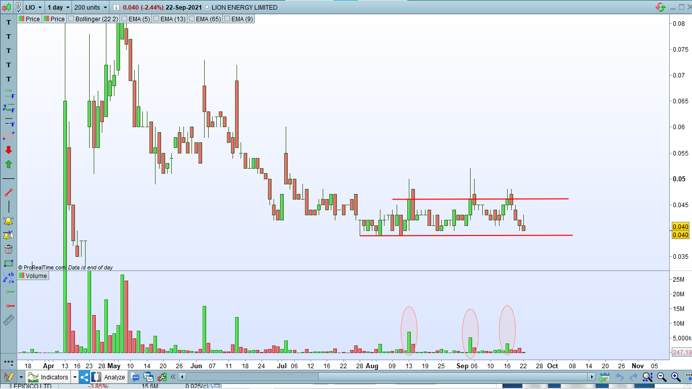Image resolution: width=692 pixels, height=389 pixels.
Task: Enable the EMA (9) checkbox
Action: coord(227,19)
